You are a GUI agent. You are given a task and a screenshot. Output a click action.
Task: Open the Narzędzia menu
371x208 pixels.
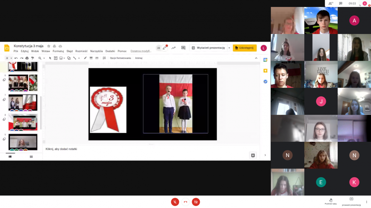pyautogui.click(x=96, y=51)
